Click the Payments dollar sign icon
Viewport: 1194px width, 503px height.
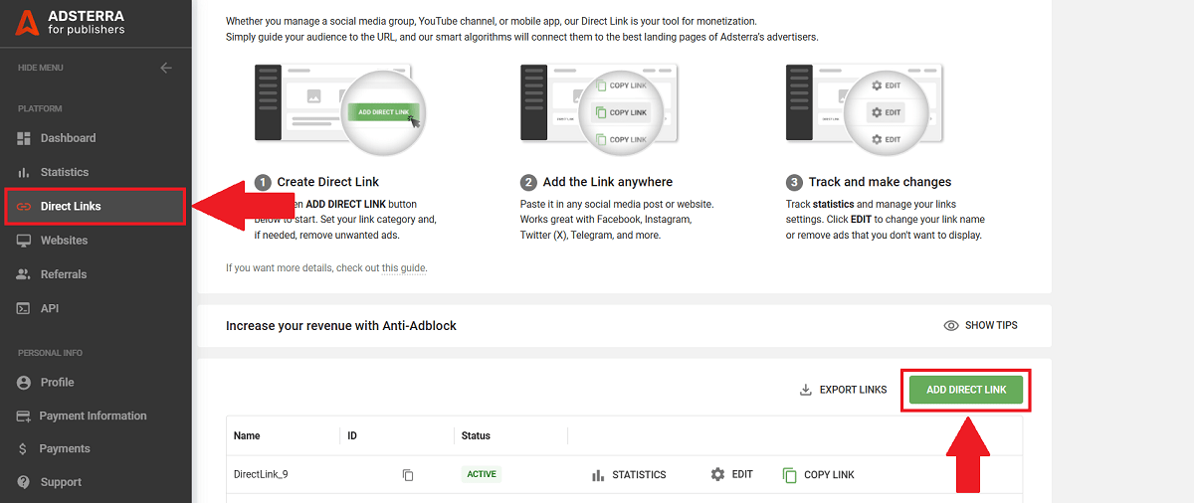tap(24, 448)
